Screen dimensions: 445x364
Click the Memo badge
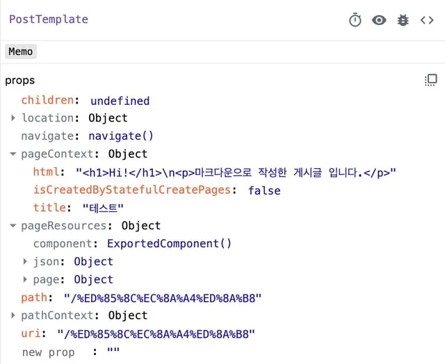point(21,51)
